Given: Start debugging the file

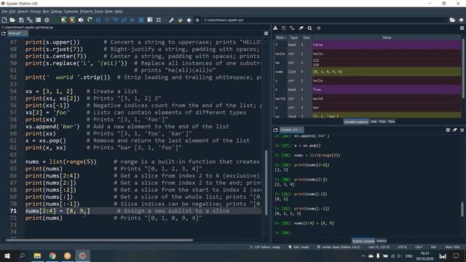Looking at the screenshot, I should click(x=98, y=20).
